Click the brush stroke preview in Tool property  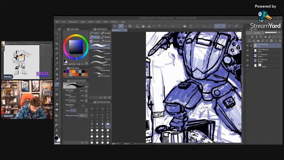[76, 85]
